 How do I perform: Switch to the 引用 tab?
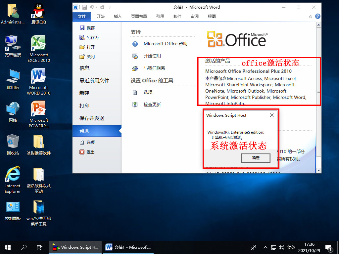click(x=160, y=17)
